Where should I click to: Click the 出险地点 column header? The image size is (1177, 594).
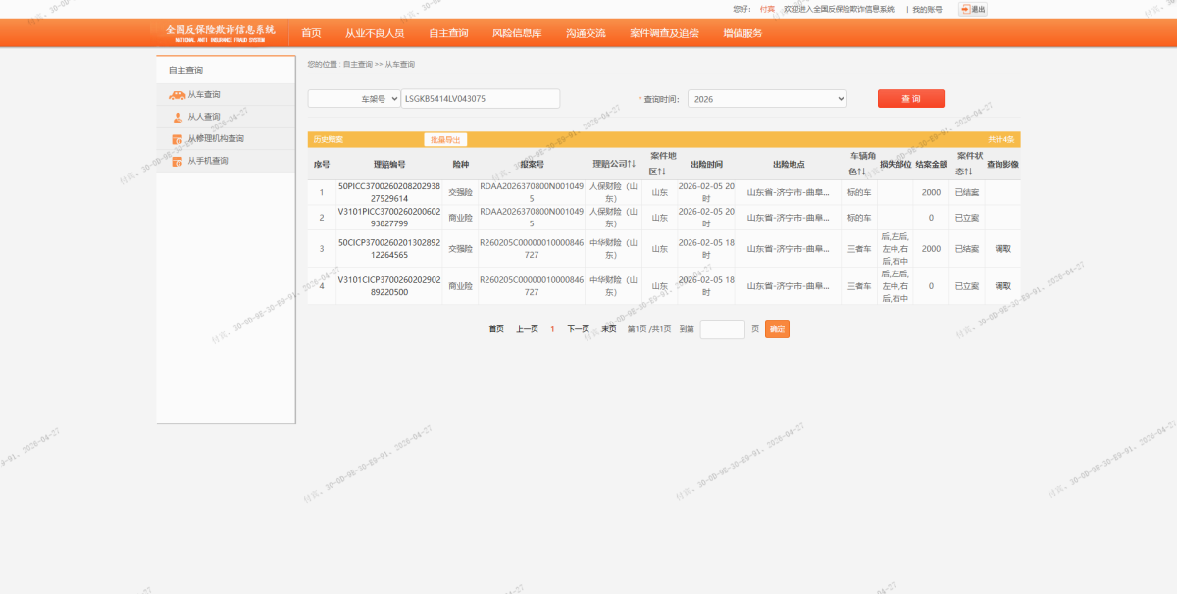click(788, 164)
